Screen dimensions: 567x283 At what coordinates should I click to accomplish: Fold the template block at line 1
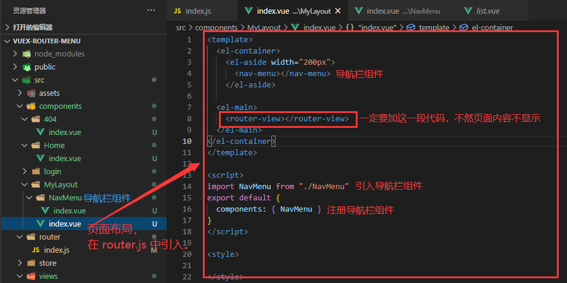point(200,40)
